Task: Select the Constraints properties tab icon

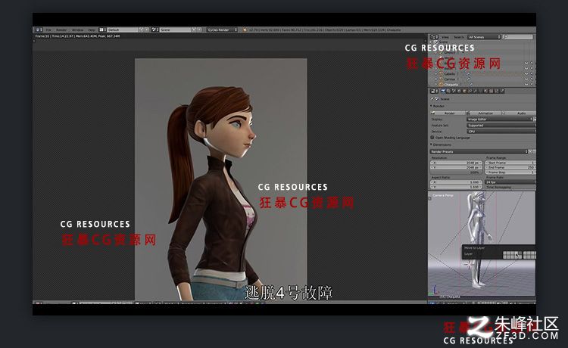Action: pos(470,91)
